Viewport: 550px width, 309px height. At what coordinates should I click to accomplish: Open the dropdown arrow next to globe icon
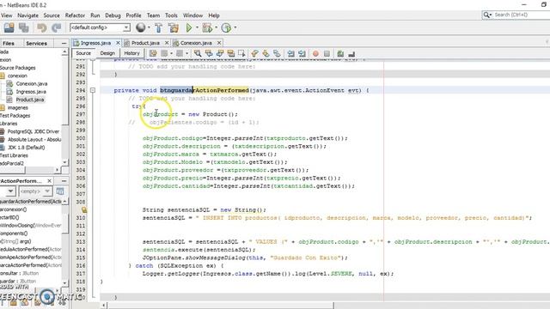(x=149, y=27)
